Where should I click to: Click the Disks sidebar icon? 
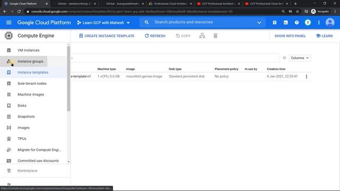pyautogui.click(x=9, y=106)
